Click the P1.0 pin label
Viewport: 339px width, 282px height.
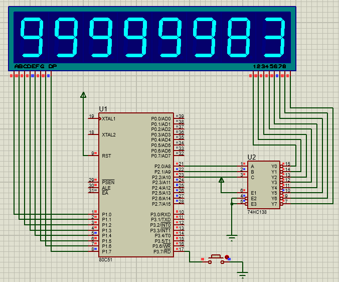107,215
